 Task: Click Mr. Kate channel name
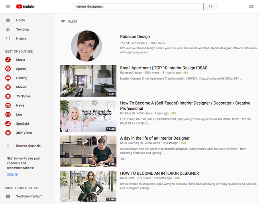[126, 113]
